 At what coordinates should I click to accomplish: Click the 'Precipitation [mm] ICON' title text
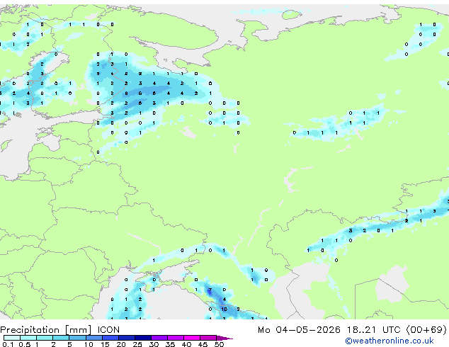tap(60, 330)
